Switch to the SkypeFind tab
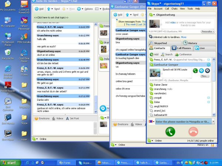Viewport: 222px width, 166px height. pos(165,43)
